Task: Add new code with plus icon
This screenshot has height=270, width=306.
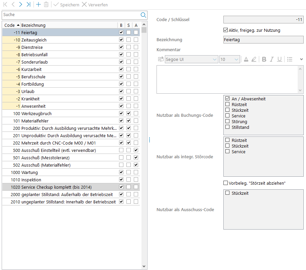Action: click(x=38, y=5)
